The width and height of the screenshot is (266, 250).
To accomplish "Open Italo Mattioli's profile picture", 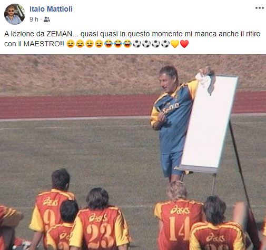I will coord(15,14).
